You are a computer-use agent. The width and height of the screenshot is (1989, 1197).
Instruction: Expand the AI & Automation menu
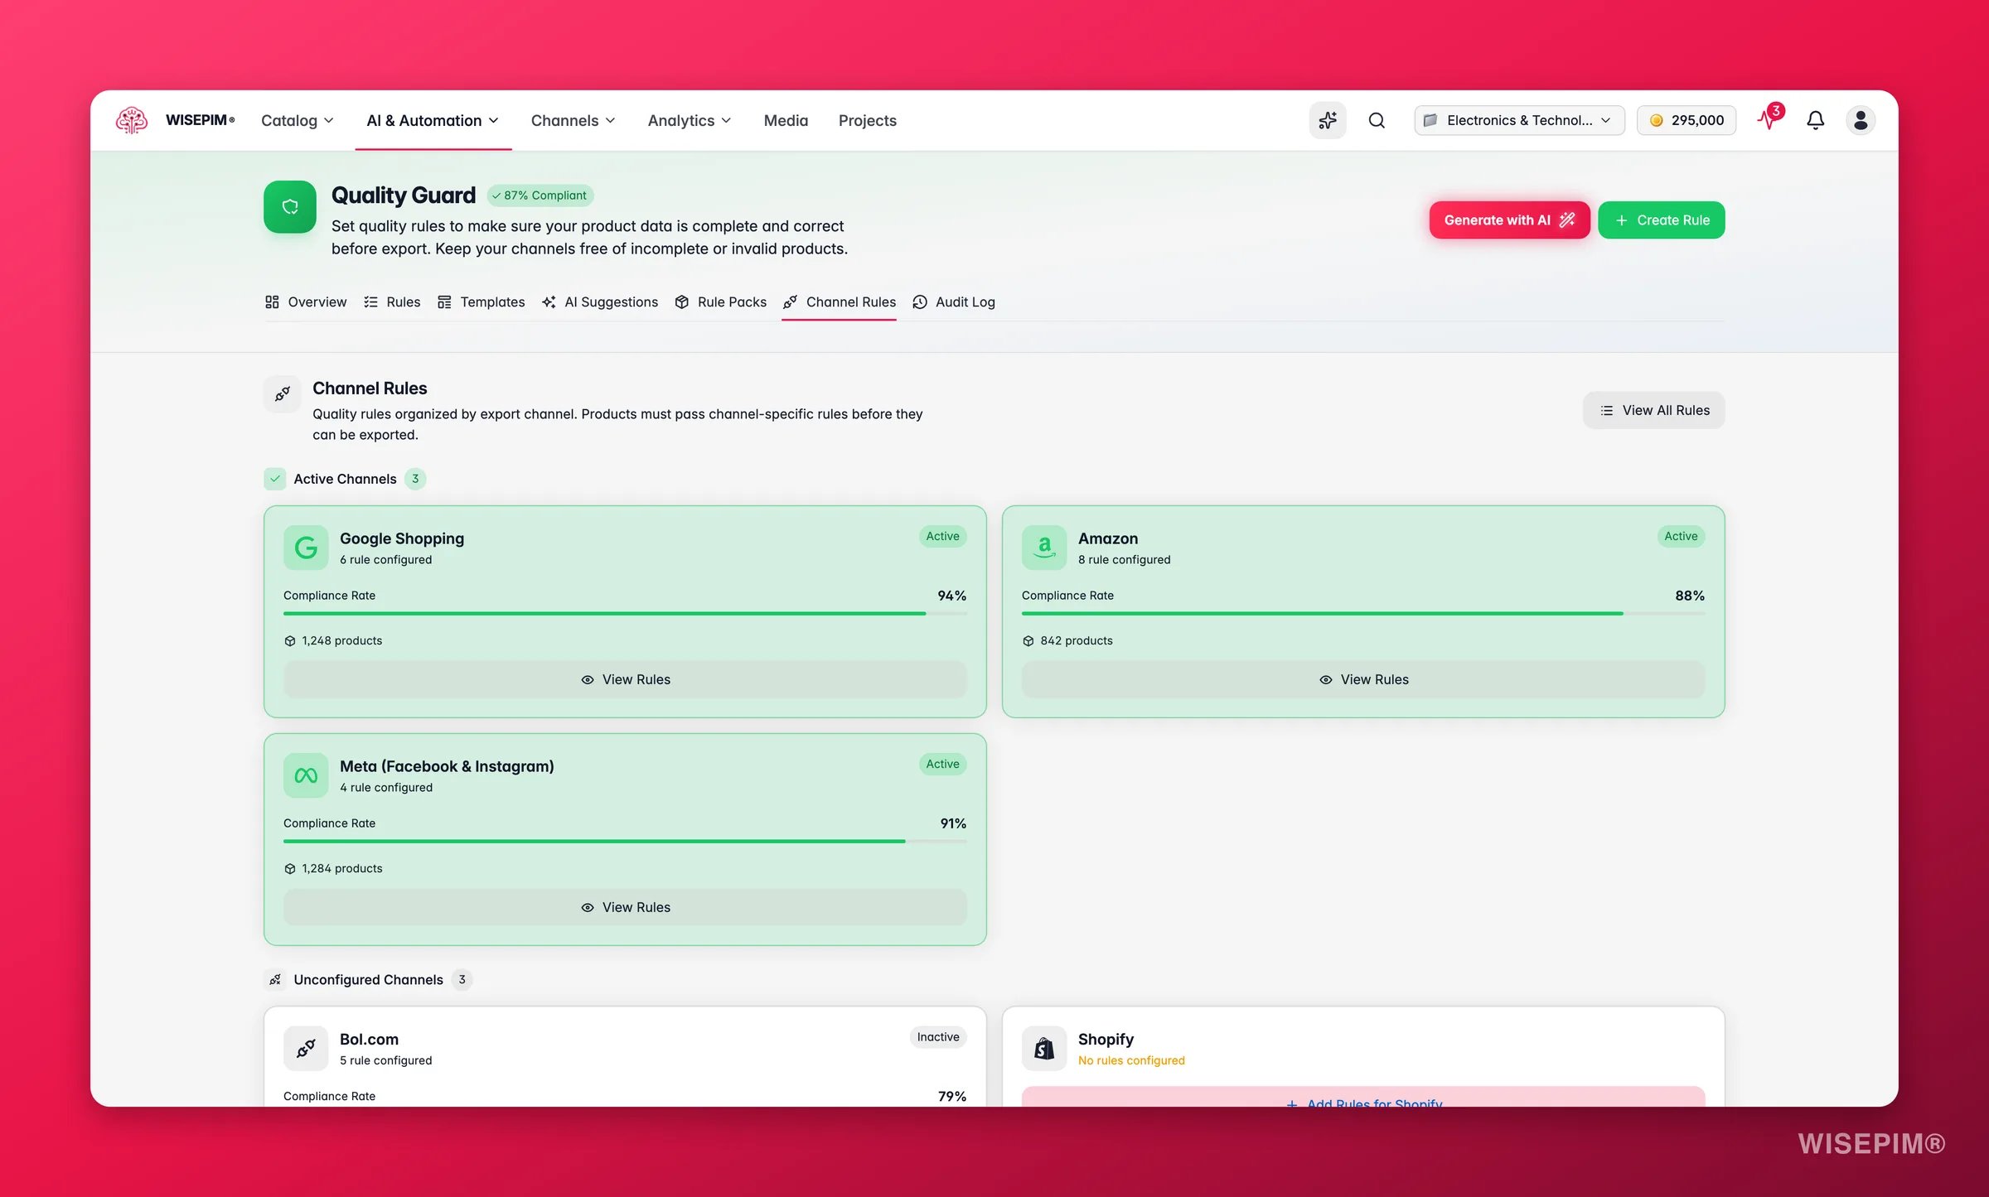pos(433,121)
